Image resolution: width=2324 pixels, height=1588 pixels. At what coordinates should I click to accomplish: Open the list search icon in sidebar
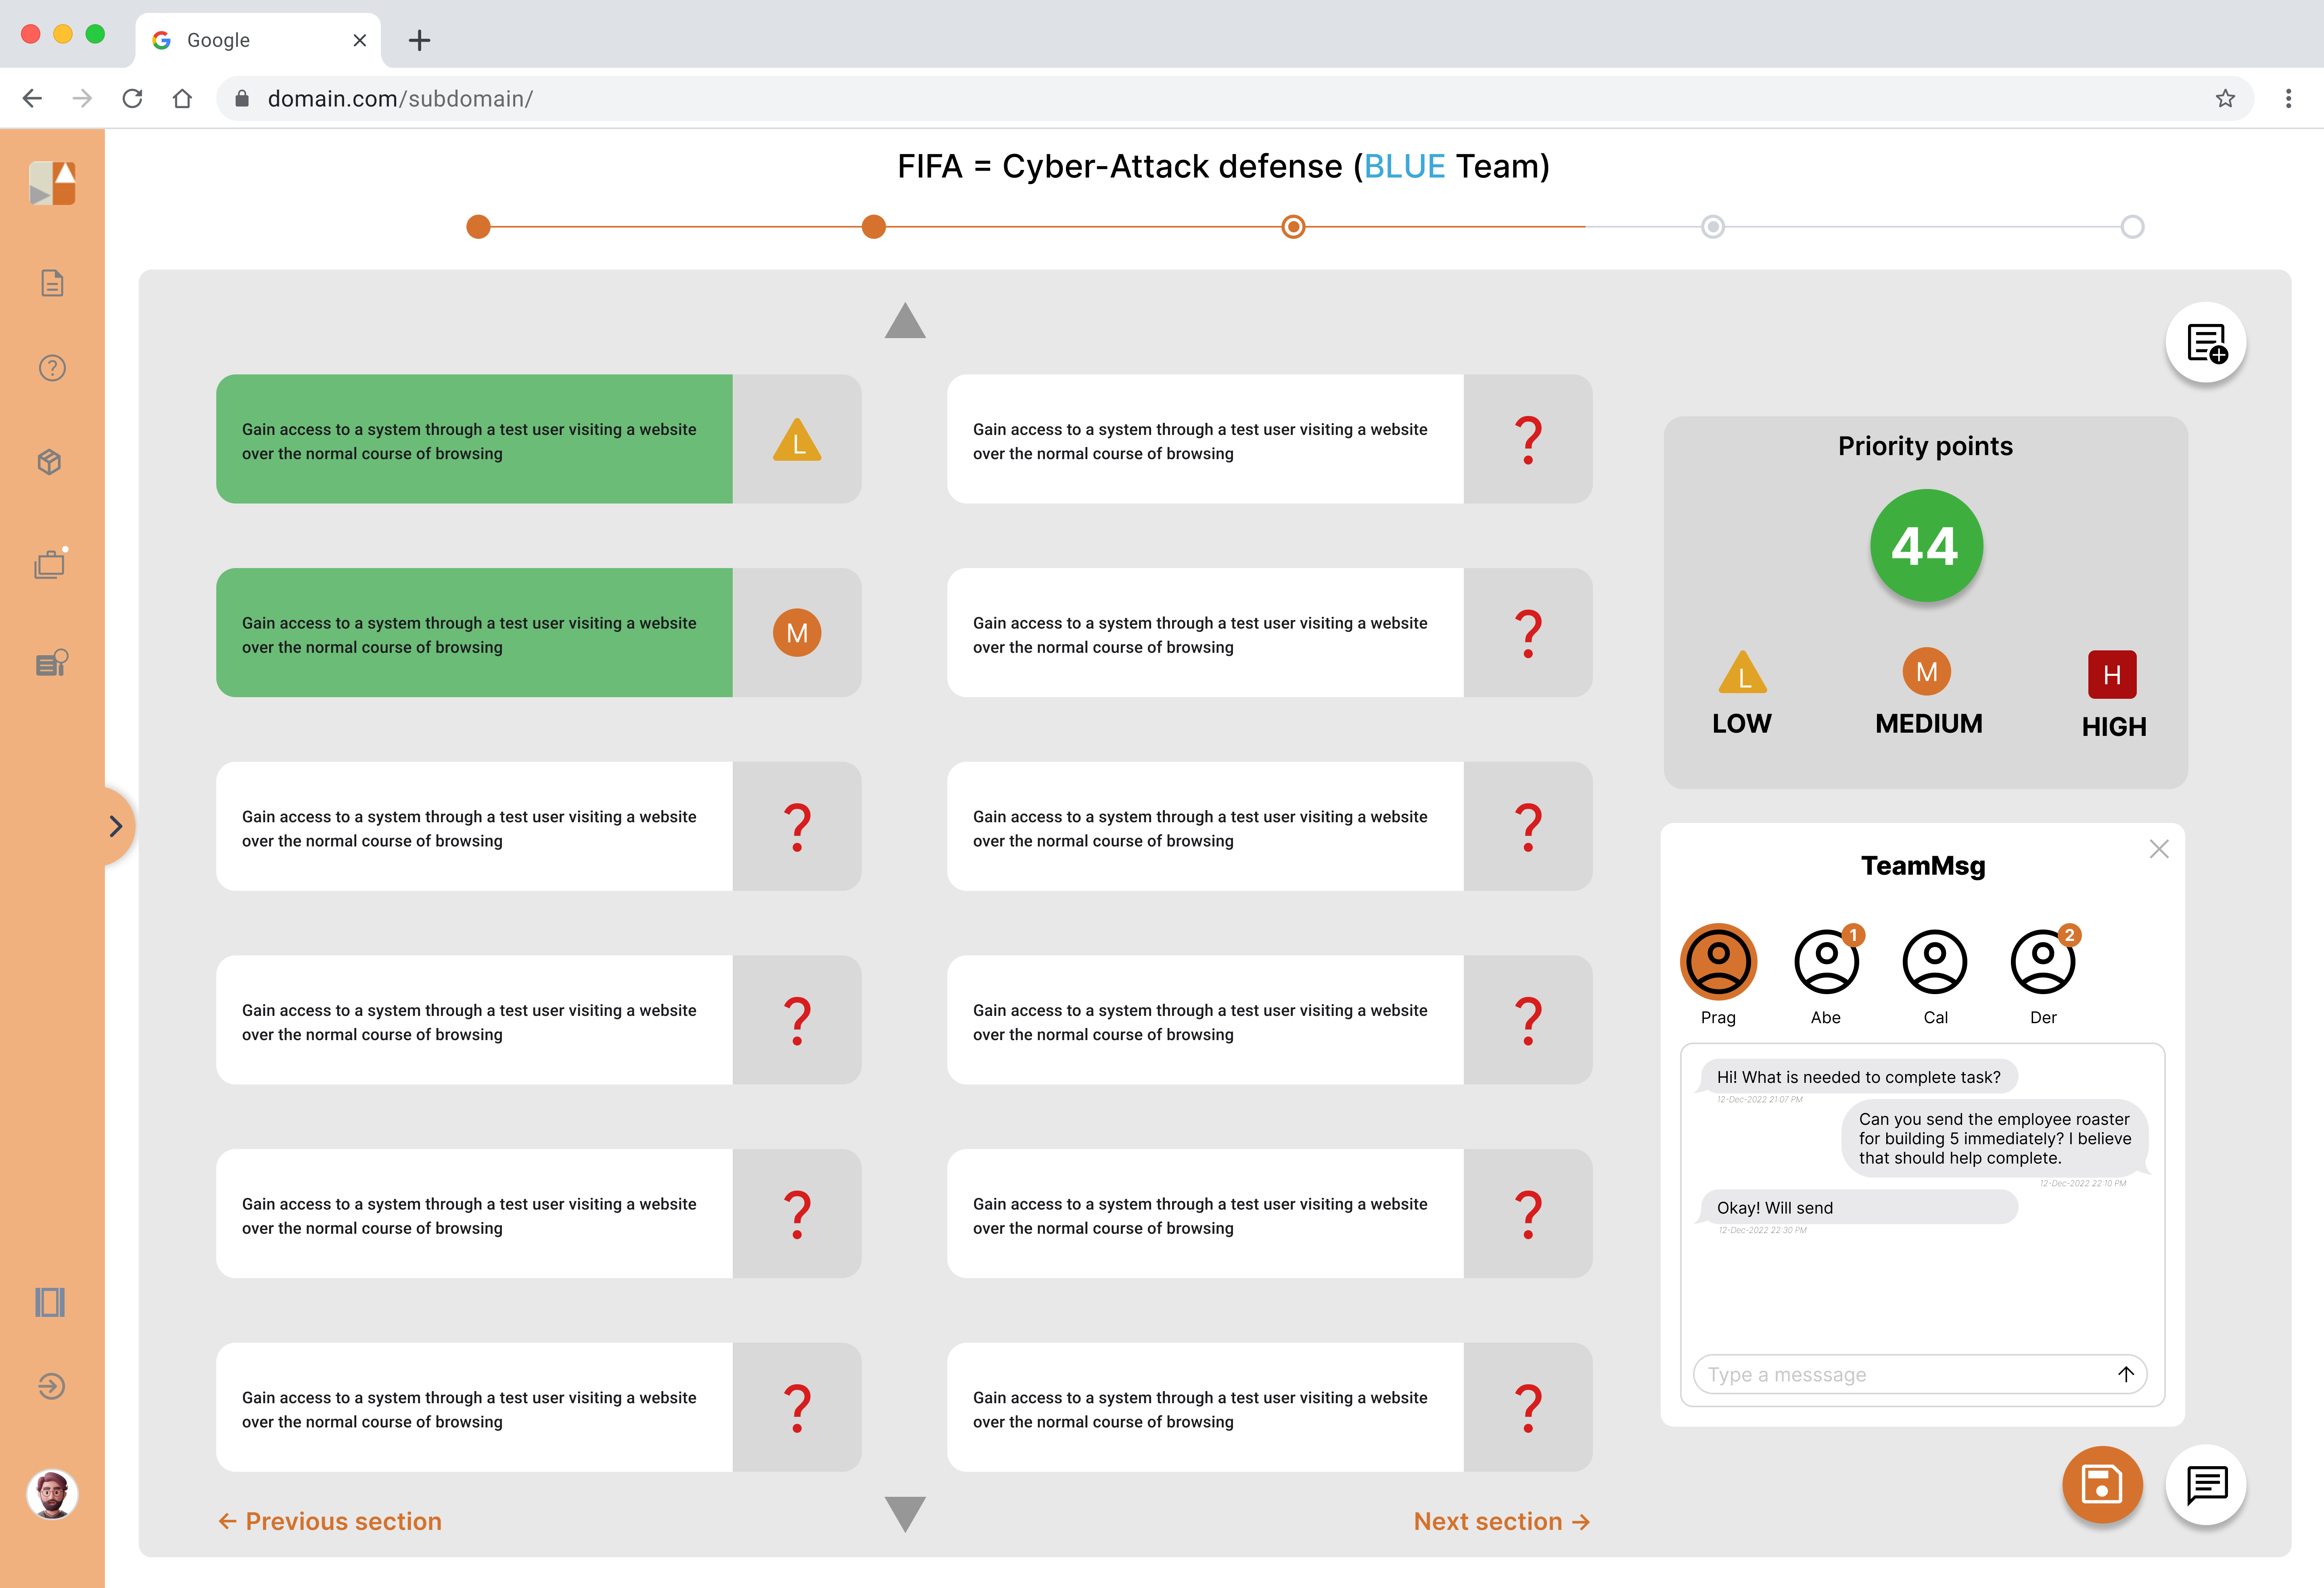[x=52, y=663]
